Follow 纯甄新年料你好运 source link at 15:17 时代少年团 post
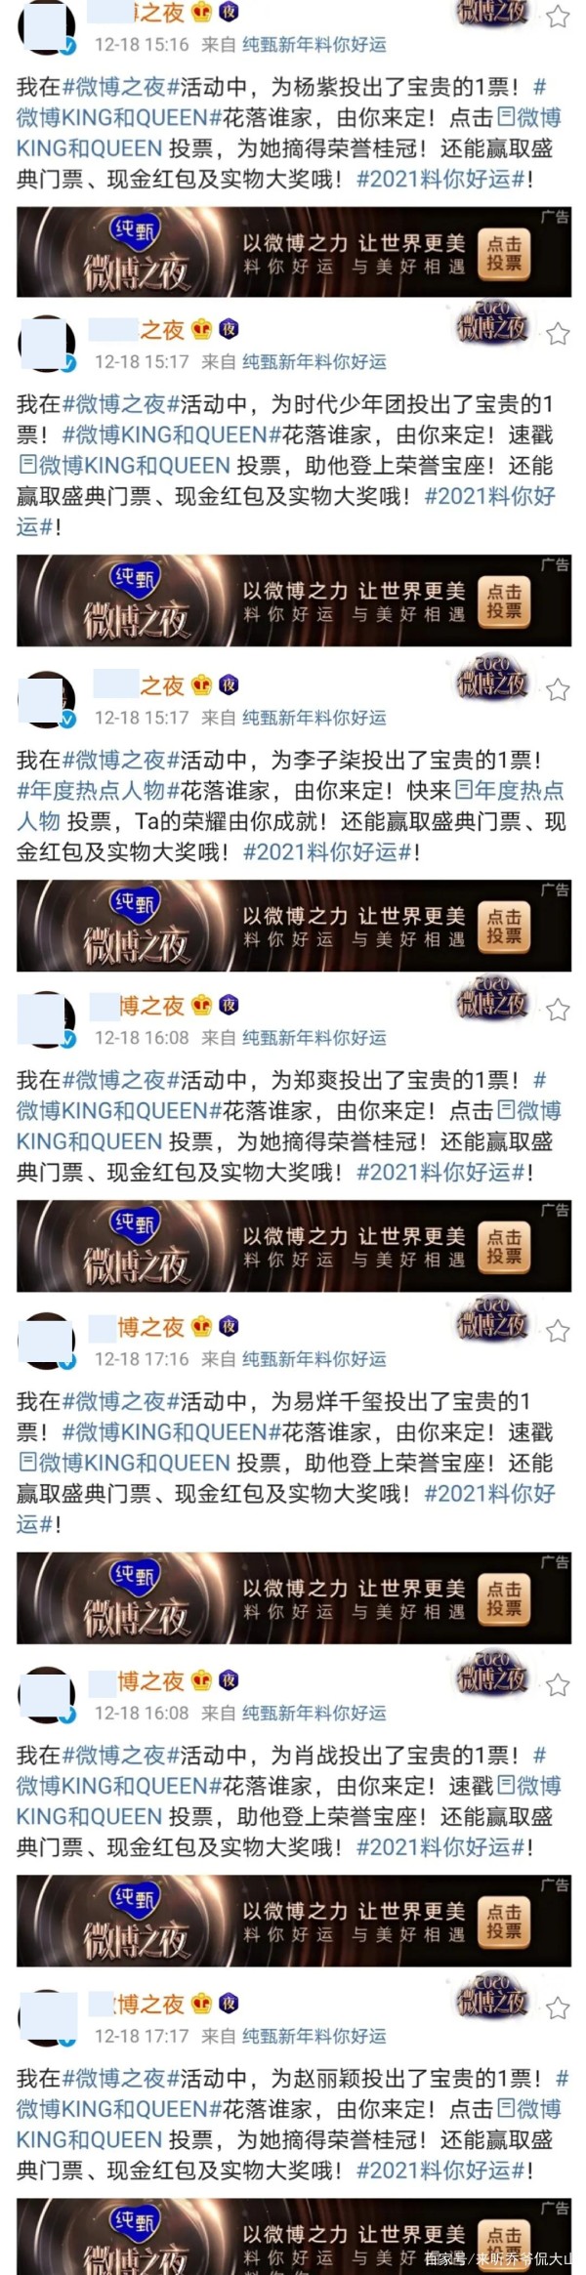The width and height of the screenshot is (586, 2275). click(314, 362)
